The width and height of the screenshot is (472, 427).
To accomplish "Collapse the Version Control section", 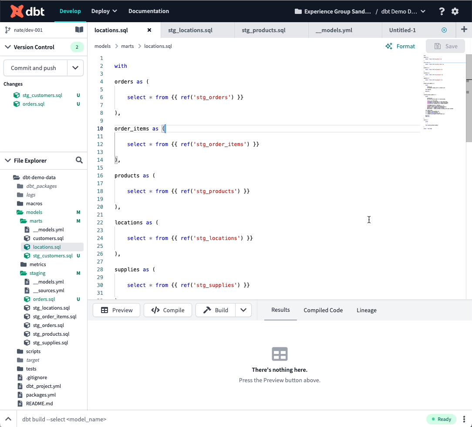I will click(x=7, y=47).
